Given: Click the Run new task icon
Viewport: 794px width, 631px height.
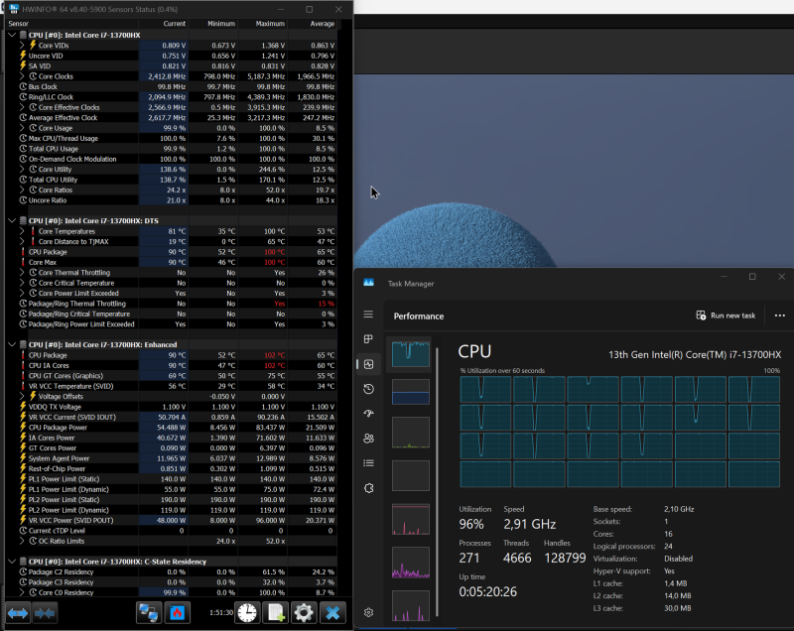Looking at the screenshot, I should [x=701, y=315].
